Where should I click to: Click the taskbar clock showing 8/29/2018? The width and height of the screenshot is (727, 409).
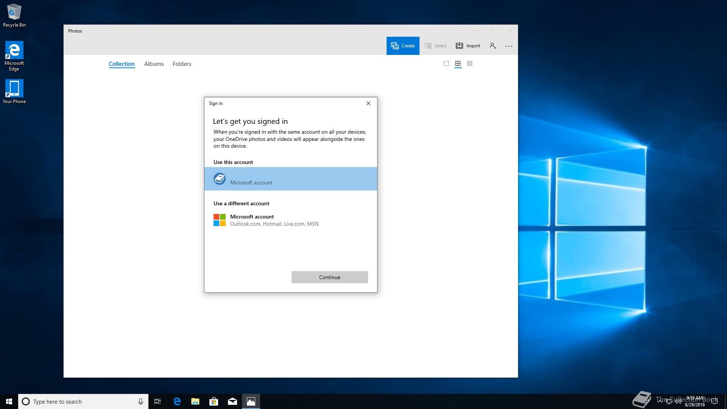[694, 401]
